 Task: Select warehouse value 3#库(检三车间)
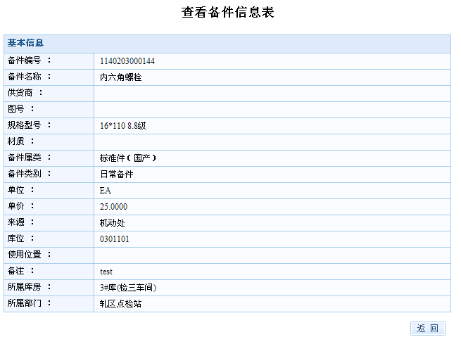pos(128,287)
